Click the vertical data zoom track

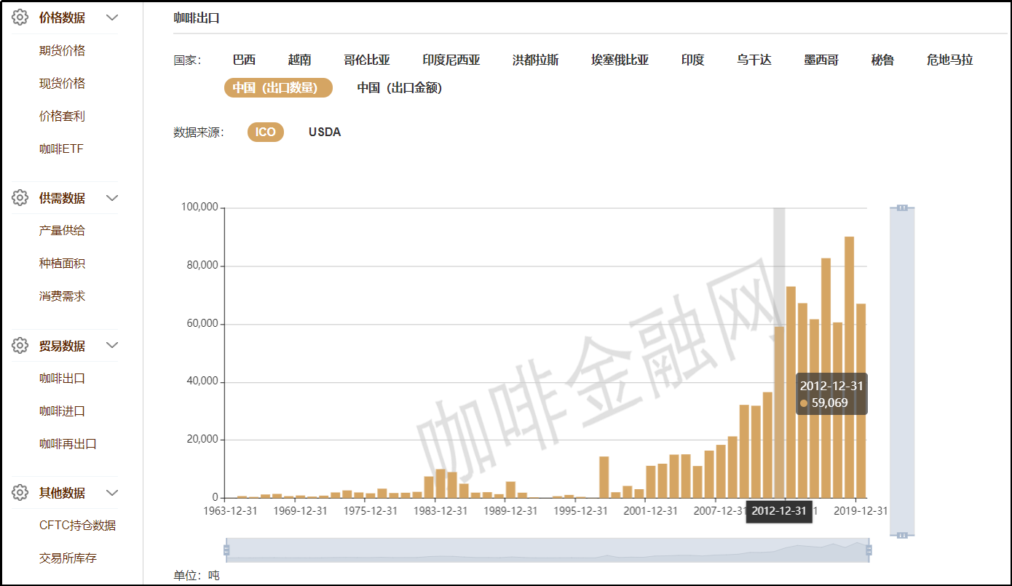click(x=902, y=371)
